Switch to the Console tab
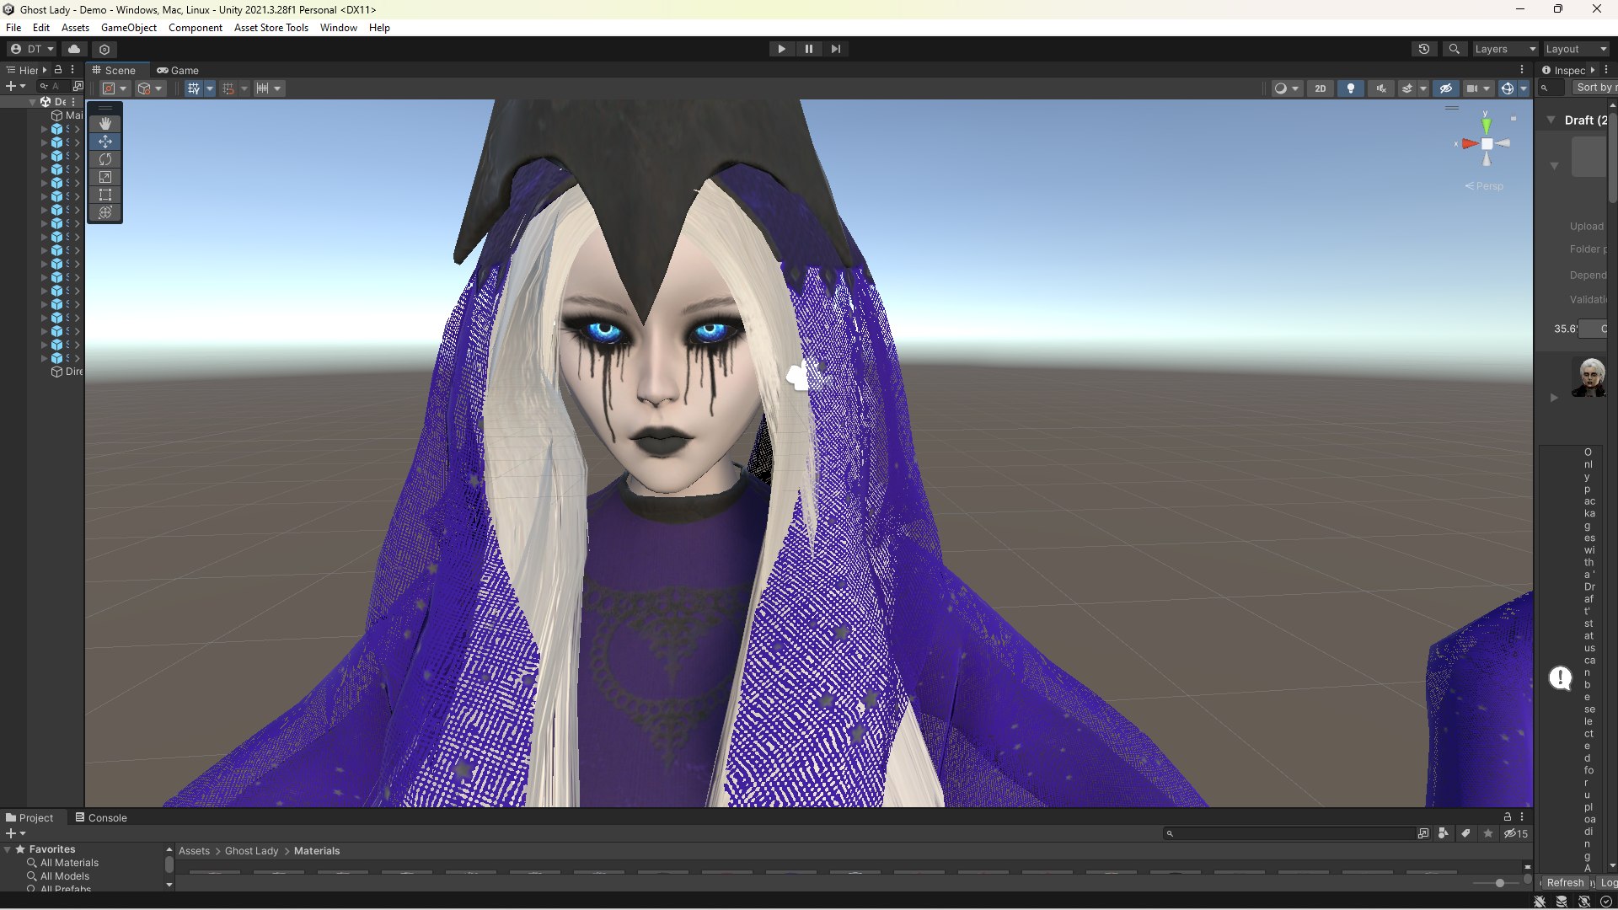Image resolution: width=1618 pixels, height=910 pixels. (101, 817)
